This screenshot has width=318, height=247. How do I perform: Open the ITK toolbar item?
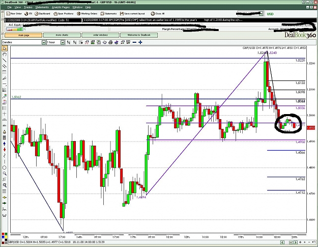tap(28, 14)
